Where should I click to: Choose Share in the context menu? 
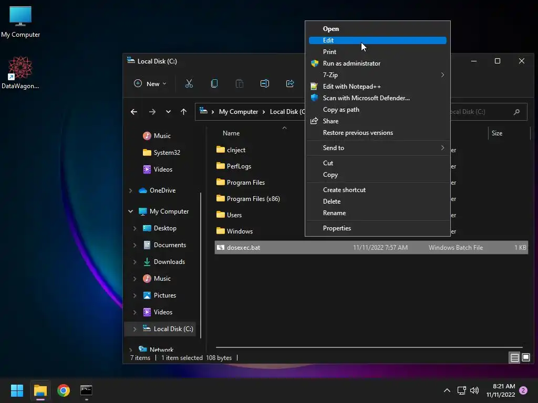(x=377, y=121)
